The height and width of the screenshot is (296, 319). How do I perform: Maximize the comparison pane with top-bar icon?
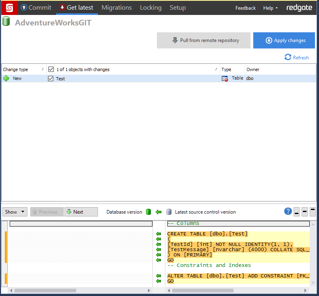pyautogui.click(x=313, y=212)
